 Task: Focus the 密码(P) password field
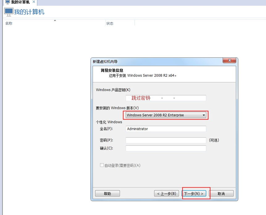[166, 140]
